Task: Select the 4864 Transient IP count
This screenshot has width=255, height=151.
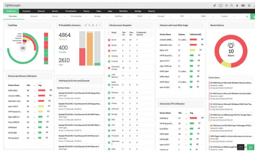Action: (x=65, y=35)
